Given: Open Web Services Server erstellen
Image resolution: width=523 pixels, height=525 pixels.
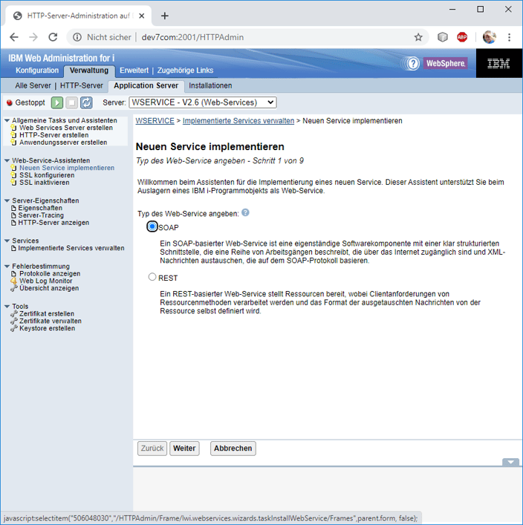Looking at the screenshot, I should (66, 128).
